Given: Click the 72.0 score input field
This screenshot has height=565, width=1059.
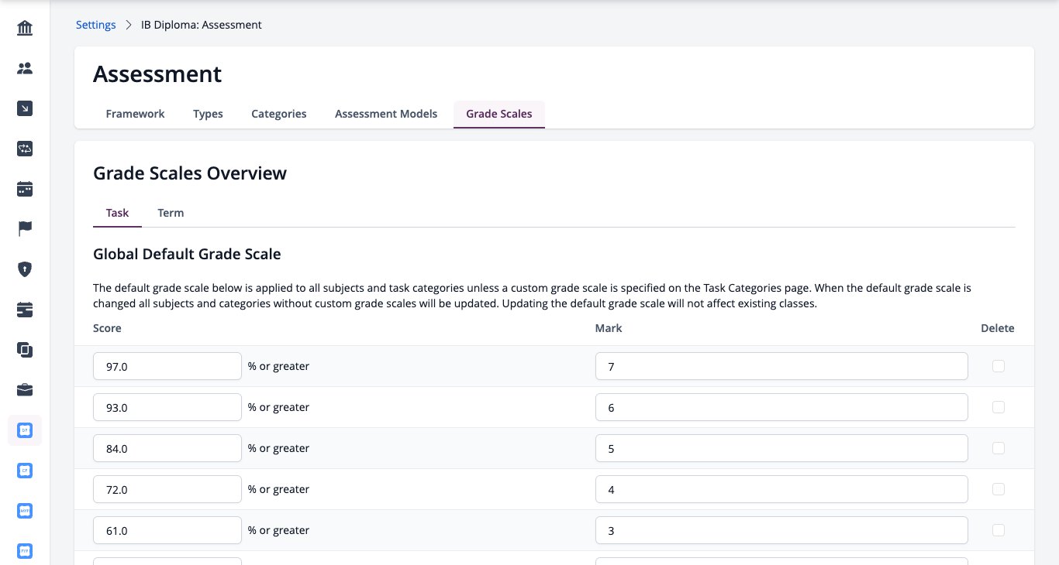Looking at the screenshot, I should [167, 489].
